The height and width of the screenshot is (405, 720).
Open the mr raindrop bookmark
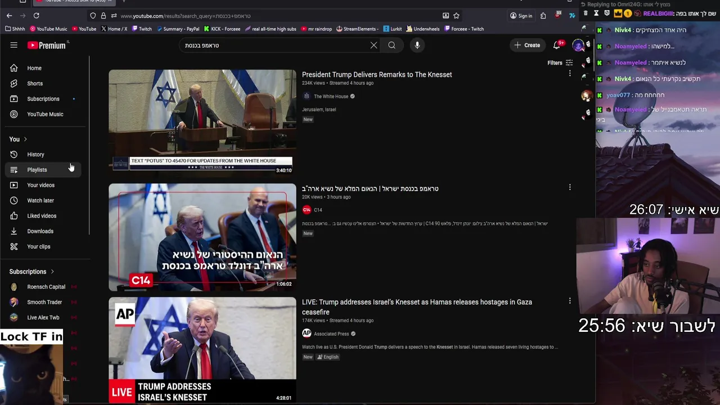point(317,29)
